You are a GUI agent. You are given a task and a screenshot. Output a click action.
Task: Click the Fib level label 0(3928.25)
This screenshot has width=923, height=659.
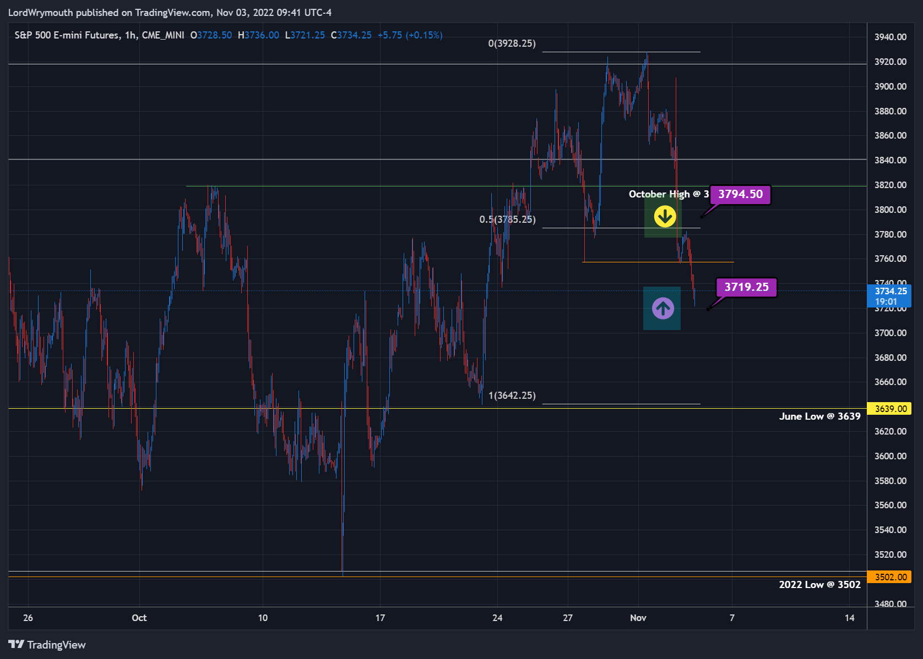(x=512, y=43)
